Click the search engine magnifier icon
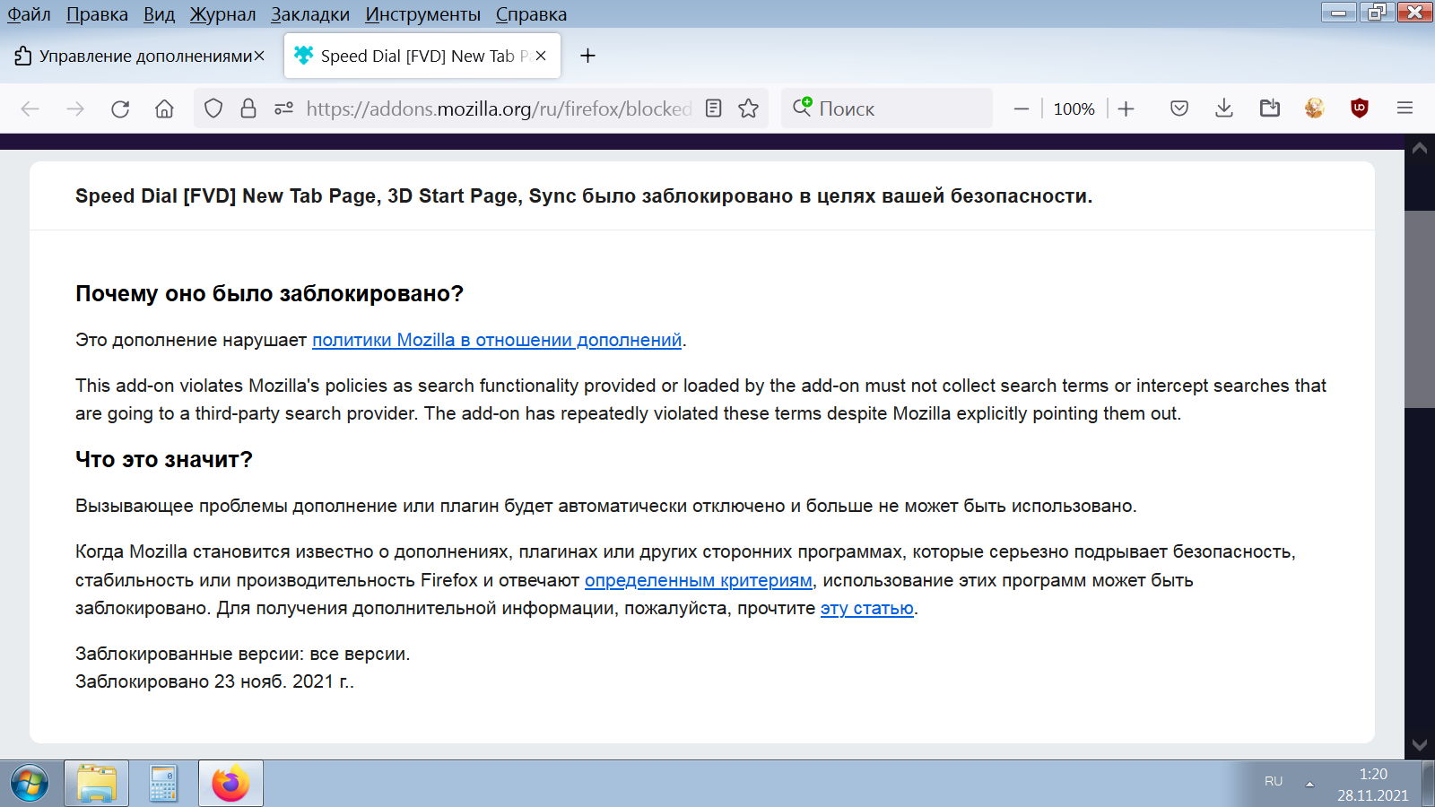This screenshot has width=1435, height=807. click(802, 108)
